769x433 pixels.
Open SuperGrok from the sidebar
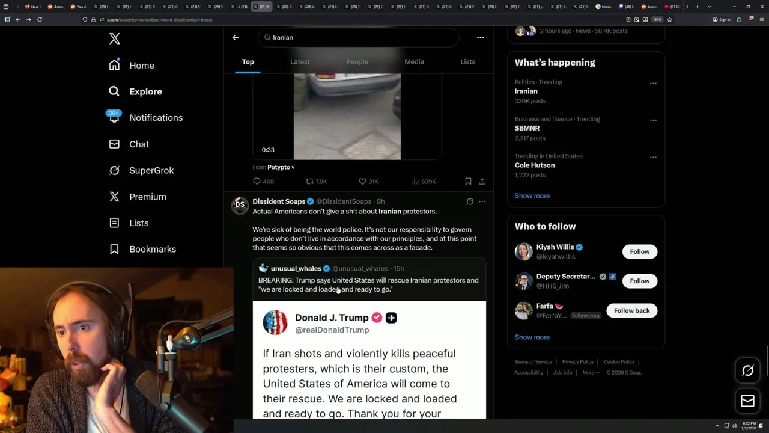141,170
